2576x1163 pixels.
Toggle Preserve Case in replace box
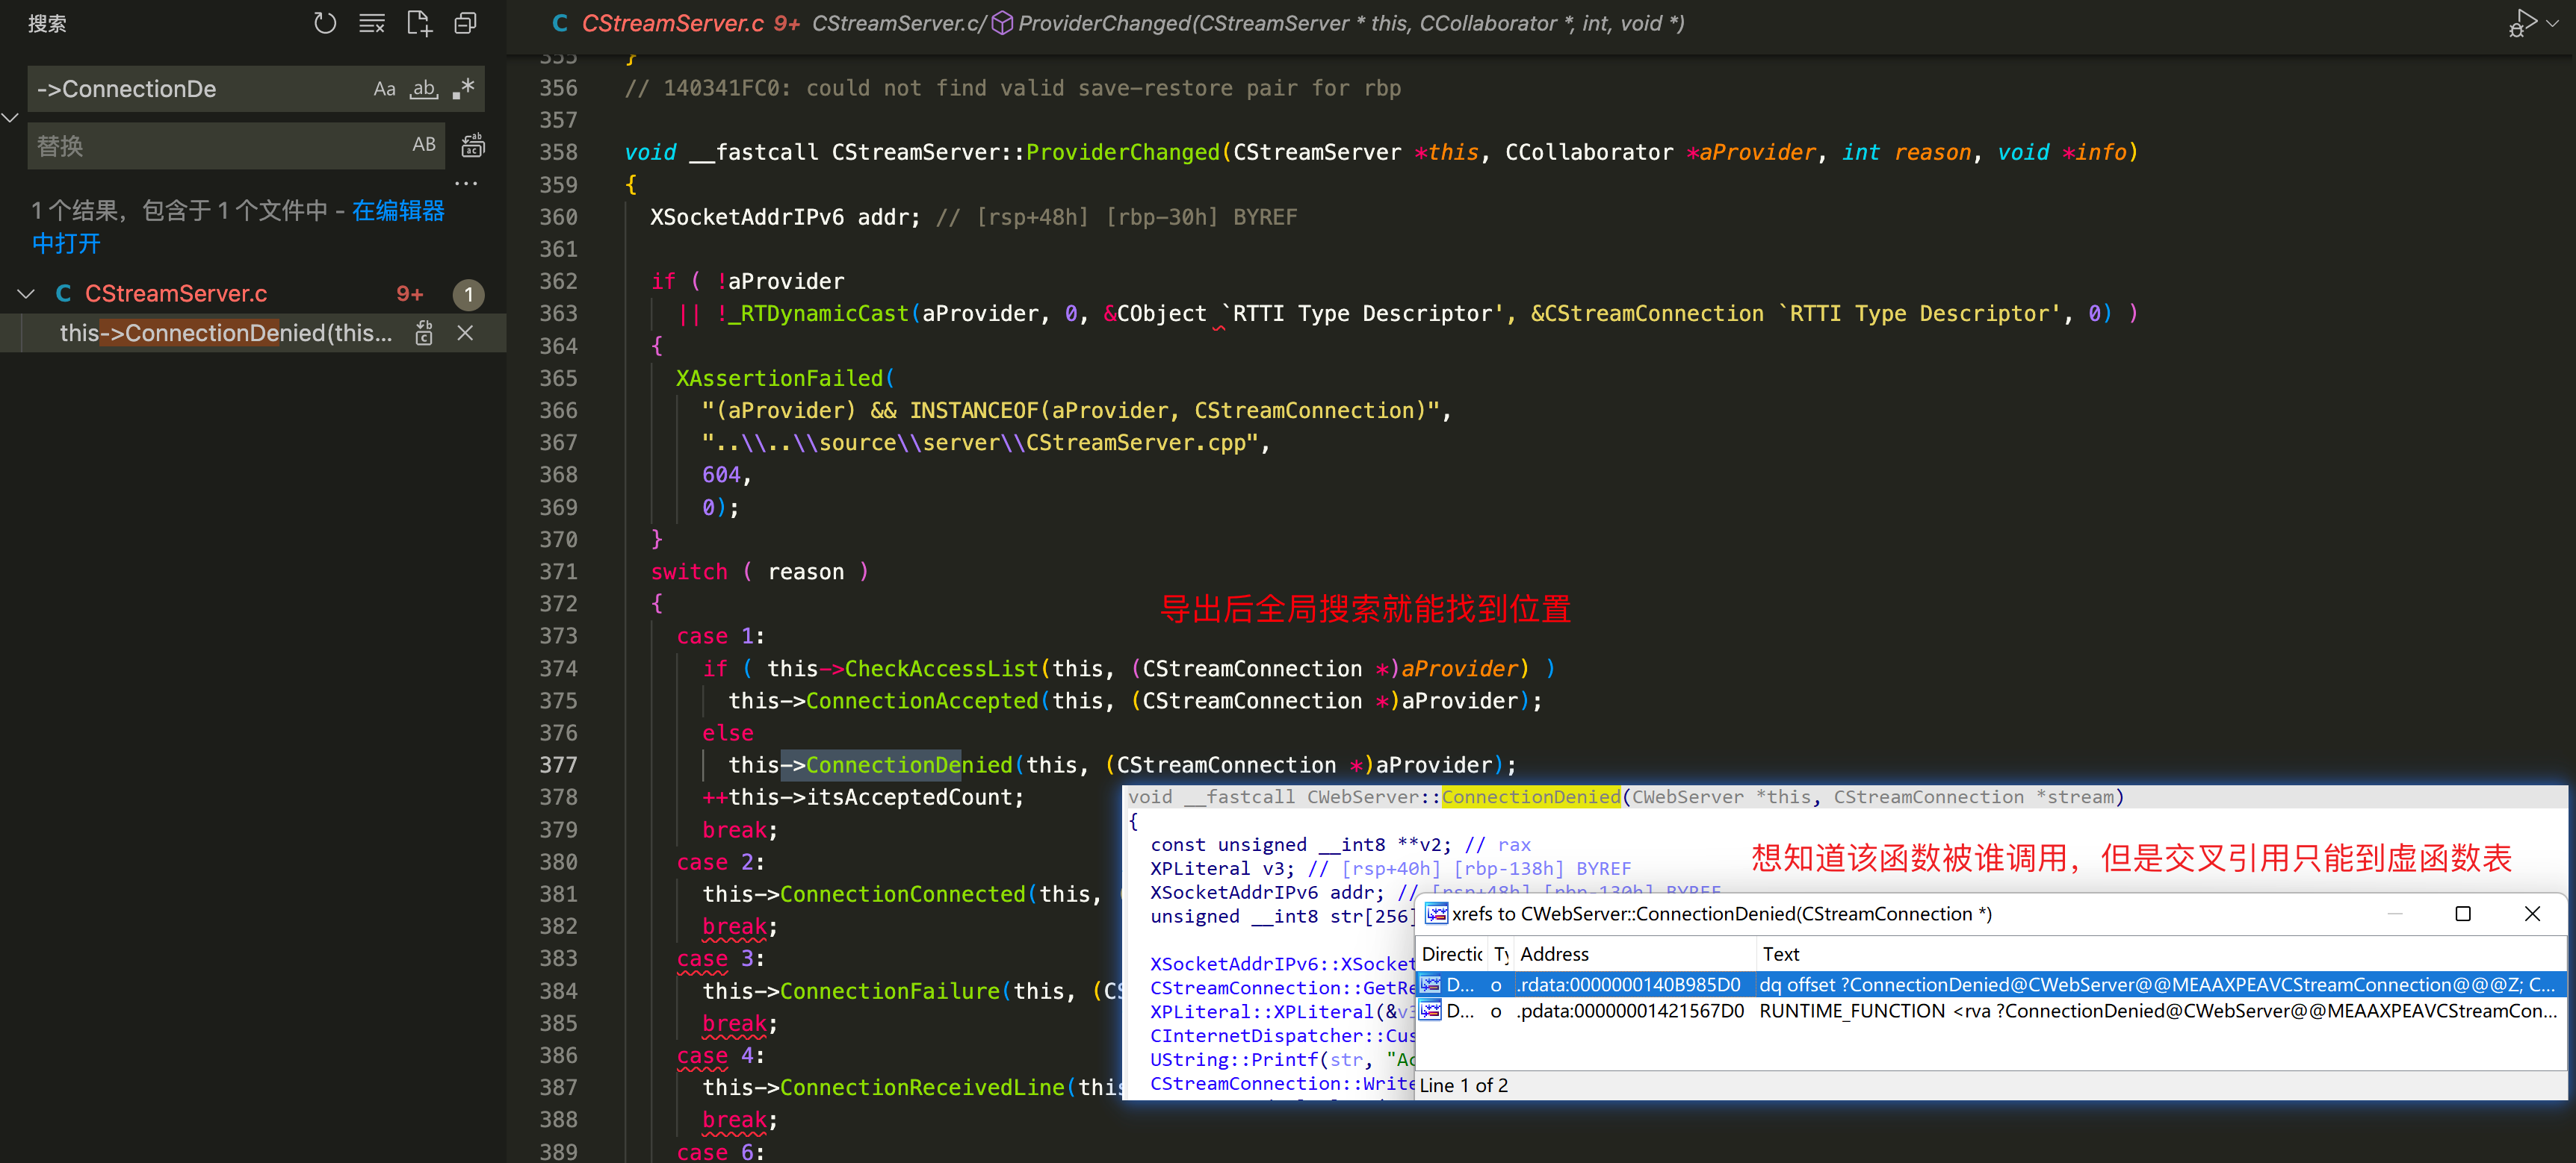(424, 145)
